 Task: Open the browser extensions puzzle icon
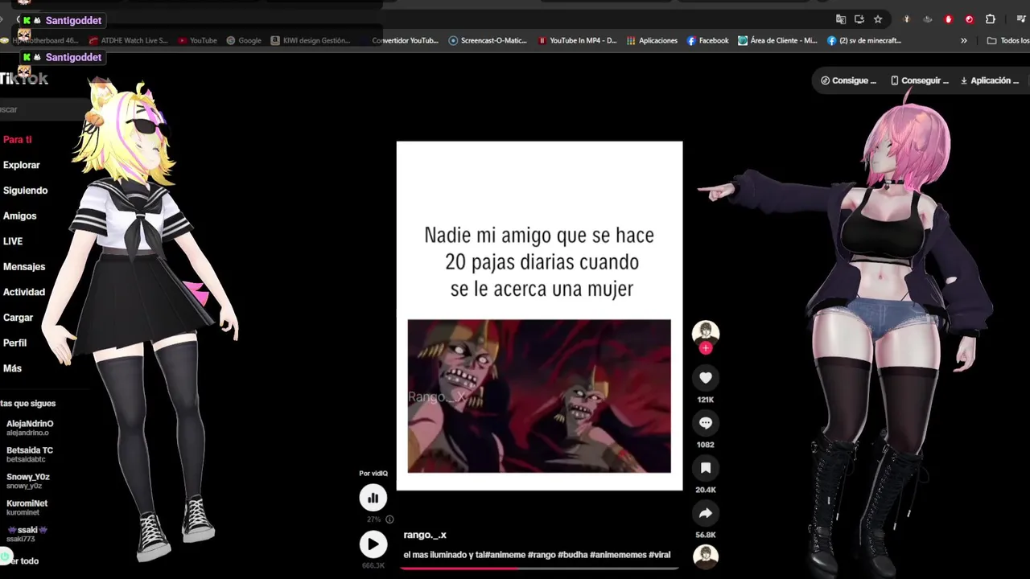click(991, 19)
